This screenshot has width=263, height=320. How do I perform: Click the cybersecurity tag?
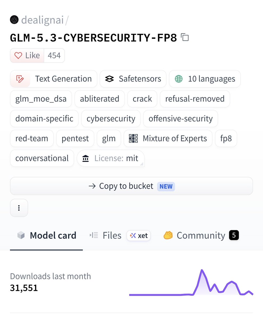111,118
